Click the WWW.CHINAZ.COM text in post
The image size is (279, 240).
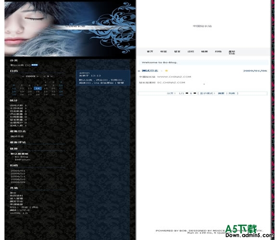tap(174, 77)
